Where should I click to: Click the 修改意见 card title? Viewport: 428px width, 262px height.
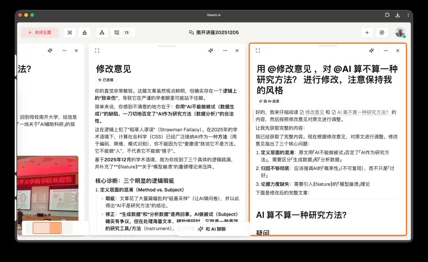[x=114, y=69]
